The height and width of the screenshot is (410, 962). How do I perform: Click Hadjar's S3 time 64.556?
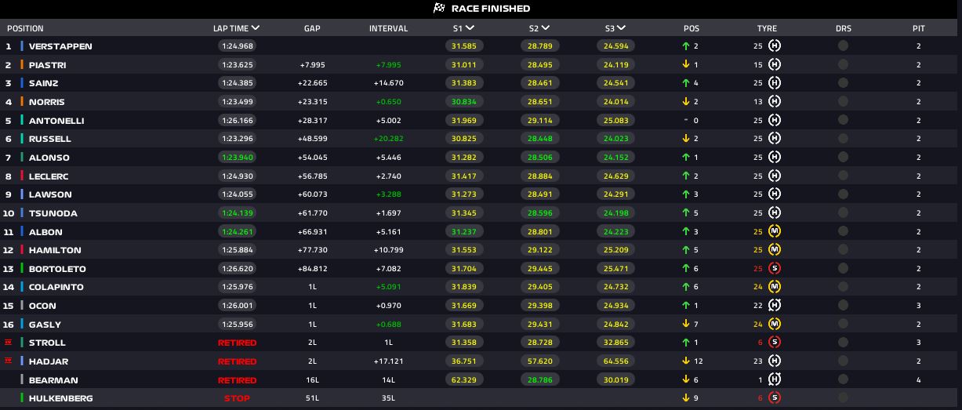(x=616, y=361)
